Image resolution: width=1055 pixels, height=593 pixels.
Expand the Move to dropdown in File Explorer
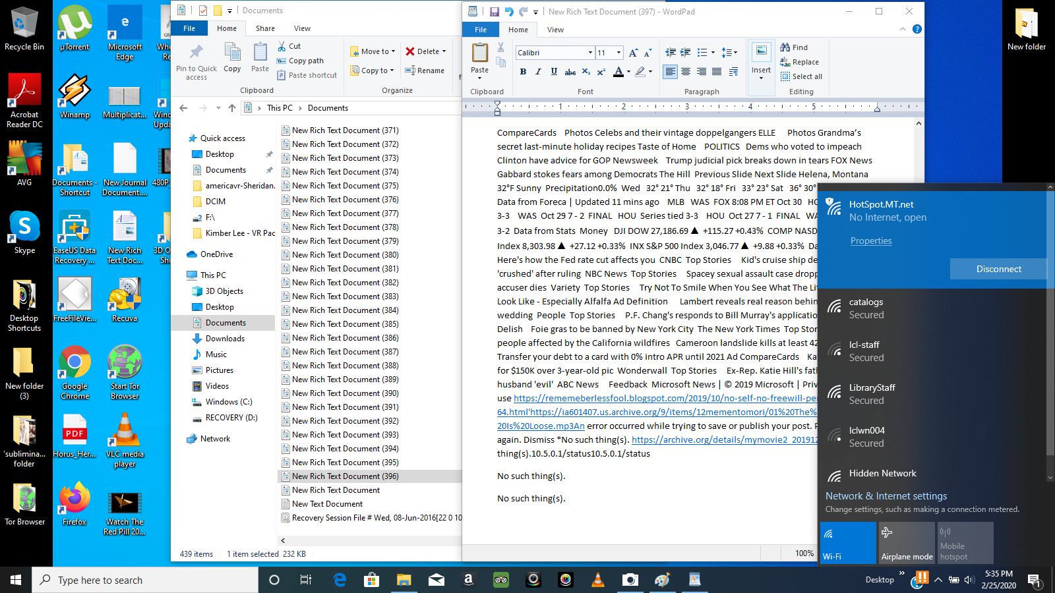393,51
